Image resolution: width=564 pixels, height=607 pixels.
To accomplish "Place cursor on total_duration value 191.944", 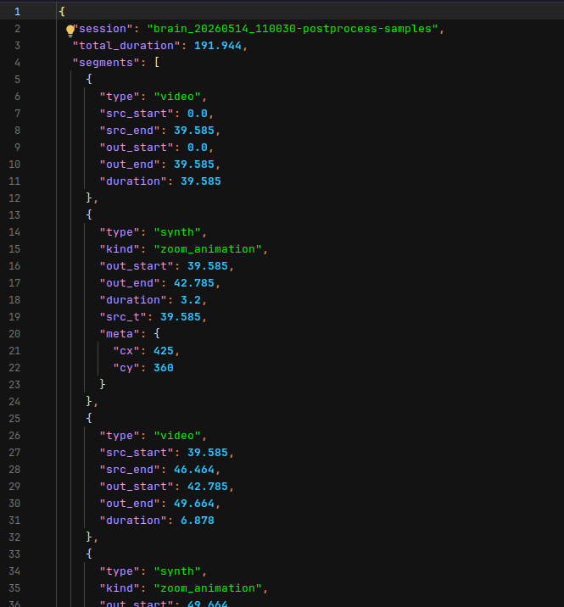I will pos(218,46).
